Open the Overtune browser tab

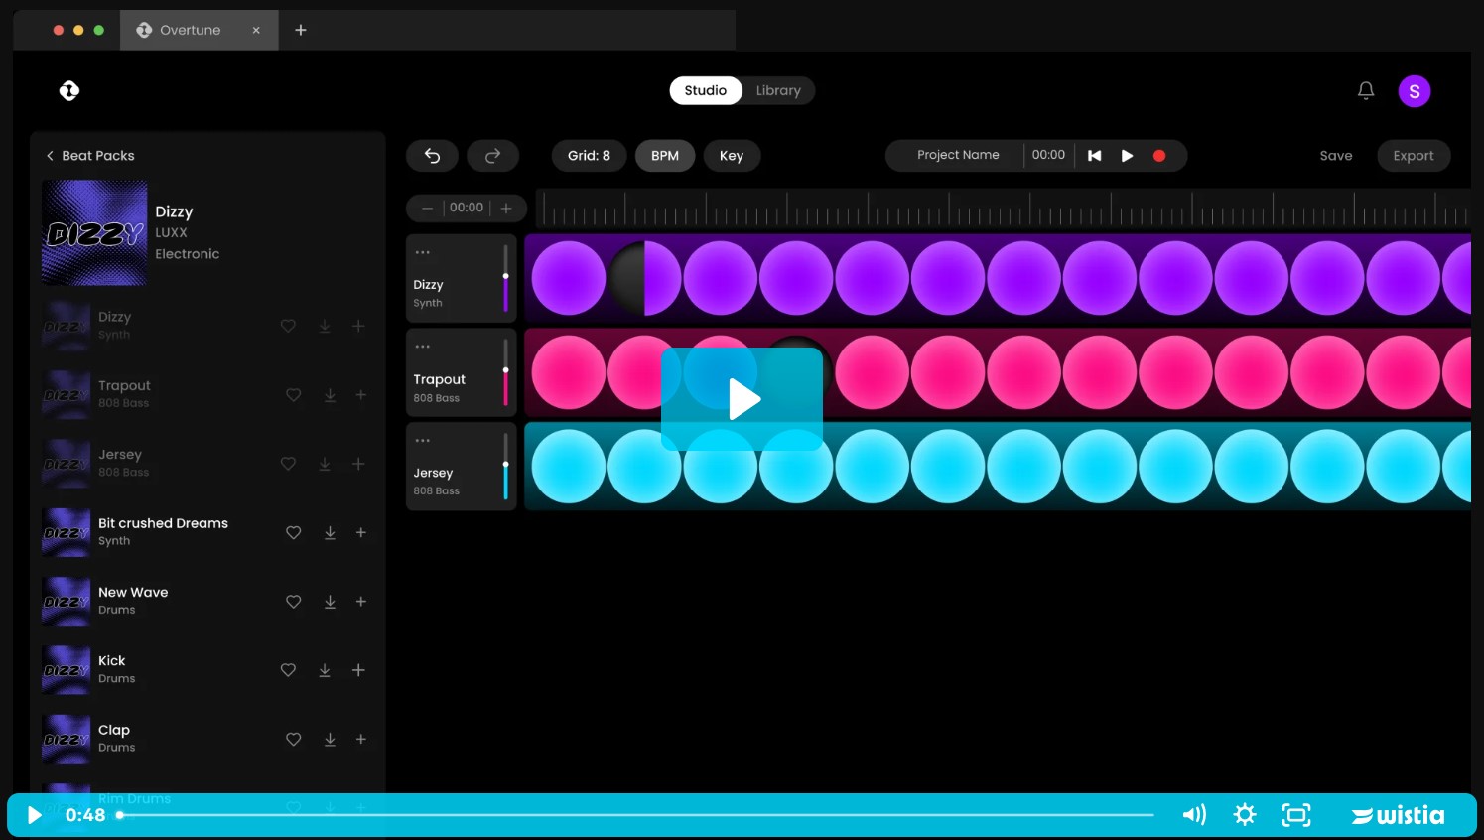point(199,30)
